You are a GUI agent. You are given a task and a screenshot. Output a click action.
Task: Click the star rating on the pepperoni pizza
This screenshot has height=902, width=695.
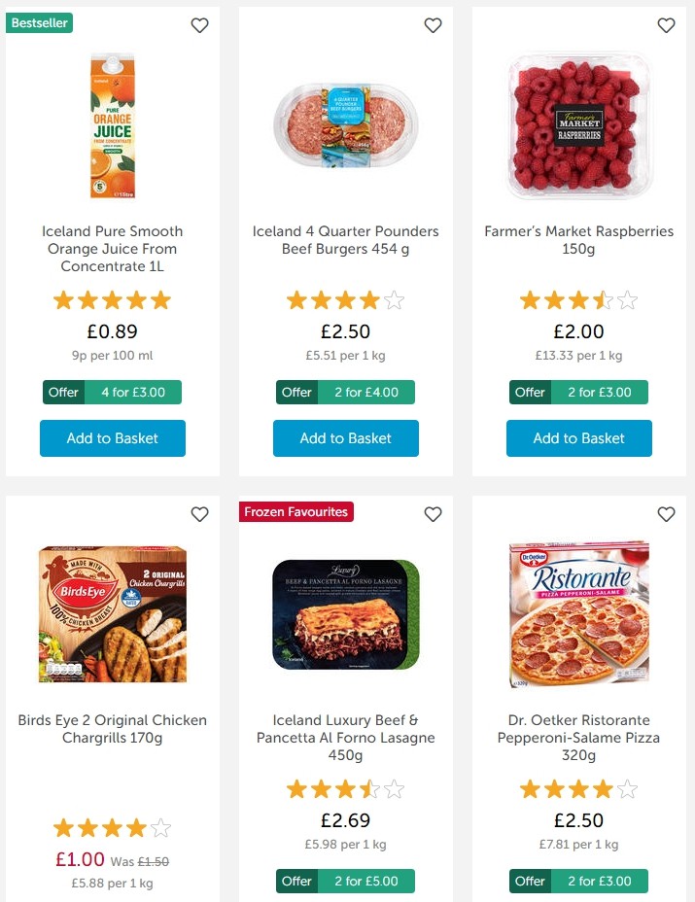click(579, 789)
